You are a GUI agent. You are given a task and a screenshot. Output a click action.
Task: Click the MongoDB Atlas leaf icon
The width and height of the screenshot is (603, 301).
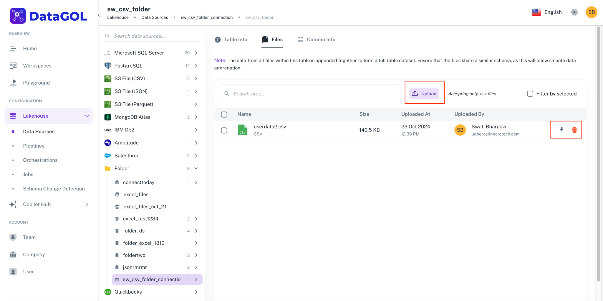click(x=107, y=117)
